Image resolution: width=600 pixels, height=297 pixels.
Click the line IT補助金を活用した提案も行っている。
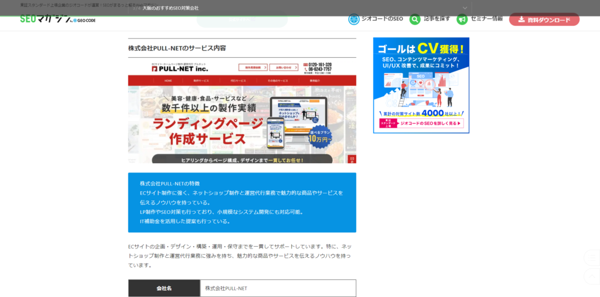[x=186, y=222]
